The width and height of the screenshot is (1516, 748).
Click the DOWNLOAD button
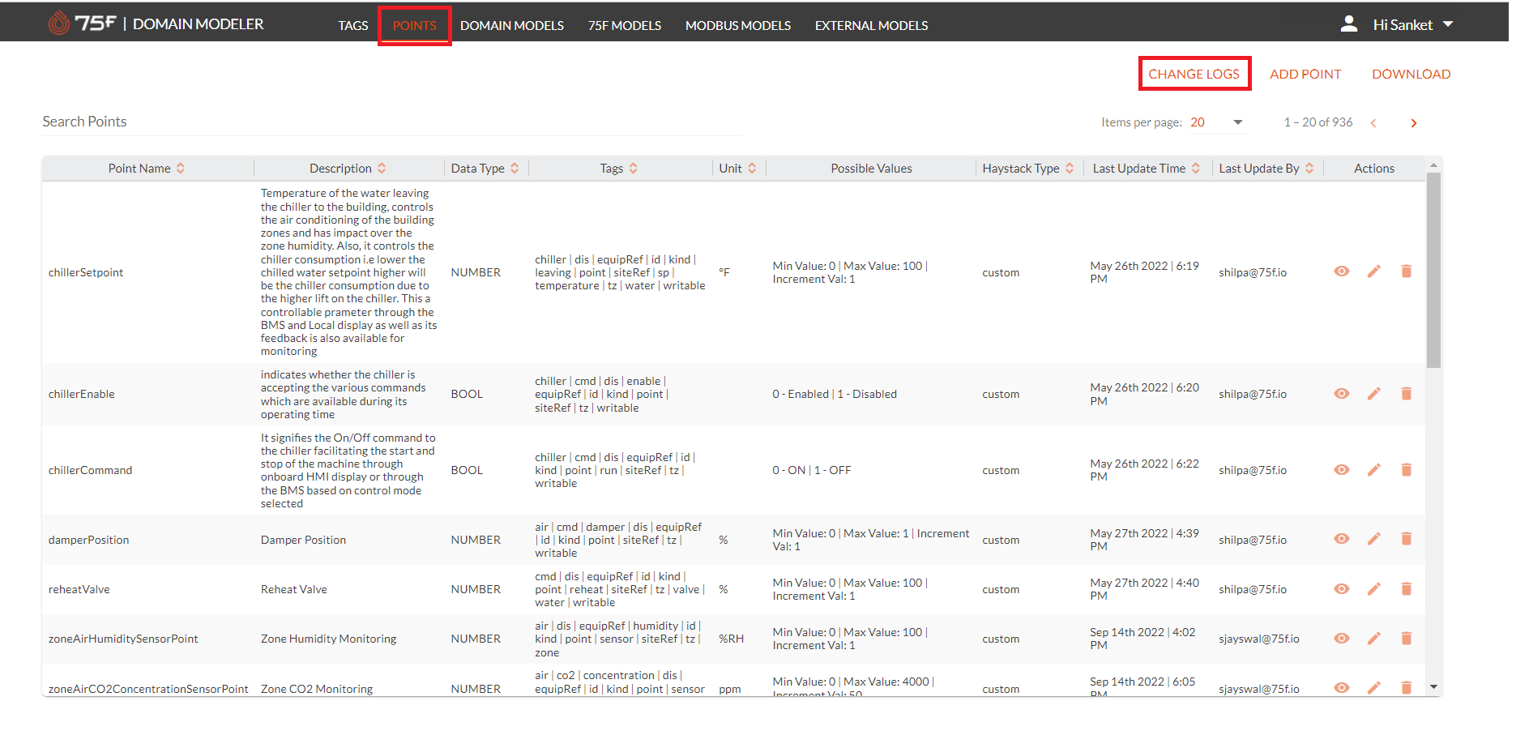click(1411, 74)
